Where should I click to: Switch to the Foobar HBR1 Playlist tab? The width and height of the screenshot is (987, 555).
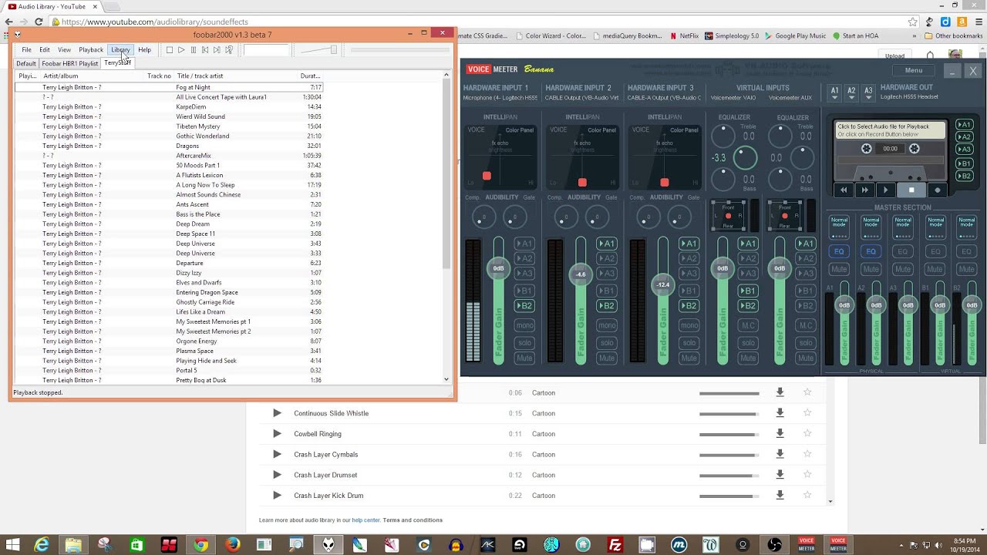pos(70,63)
